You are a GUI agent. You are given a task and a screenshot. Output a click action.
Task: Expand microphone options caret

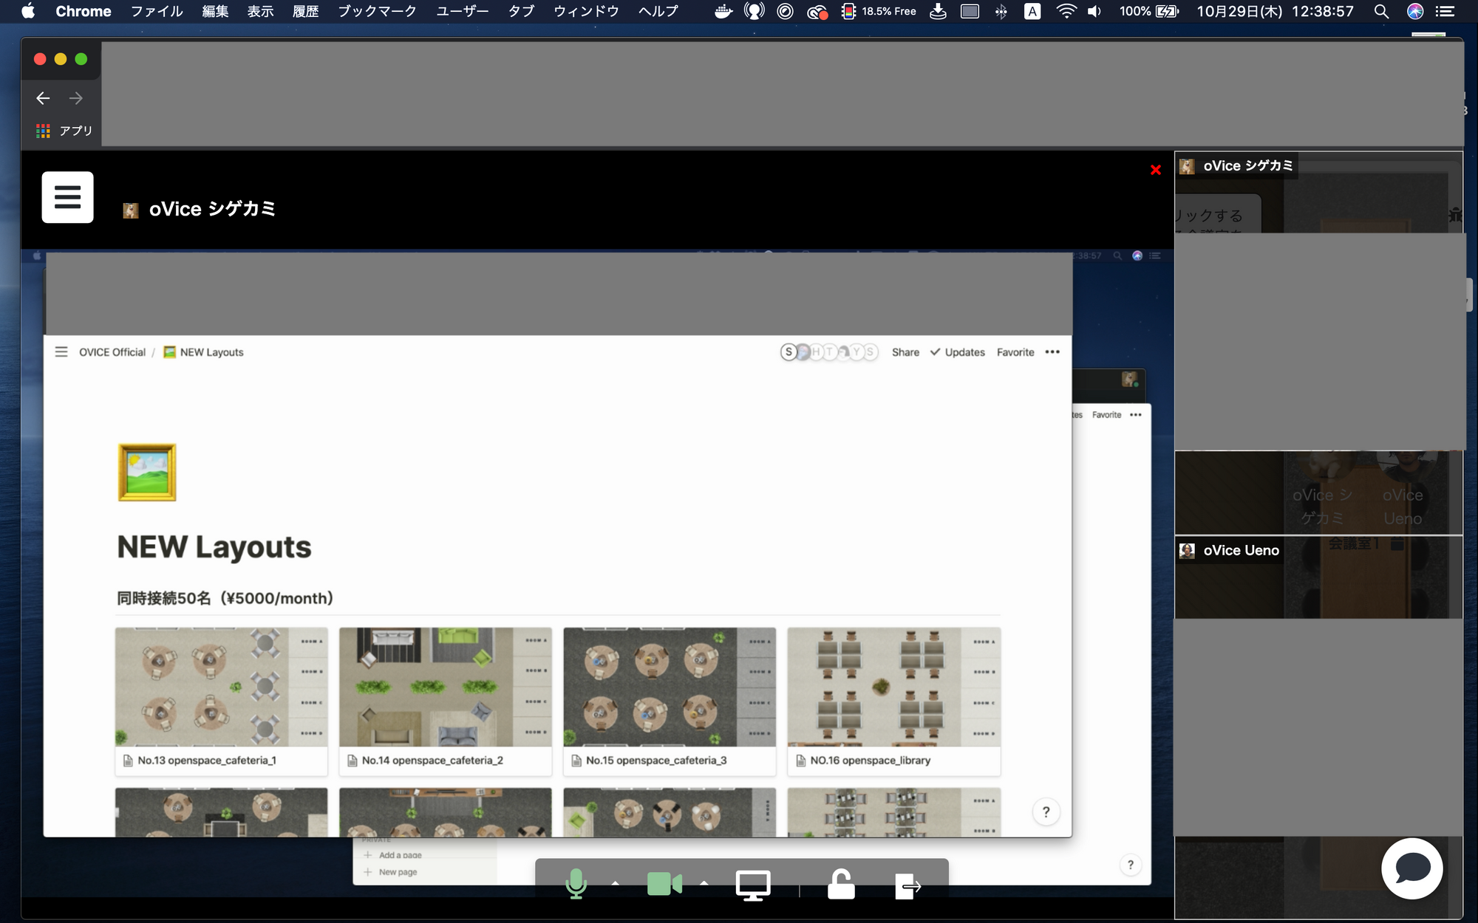click(x=615, y=883)
